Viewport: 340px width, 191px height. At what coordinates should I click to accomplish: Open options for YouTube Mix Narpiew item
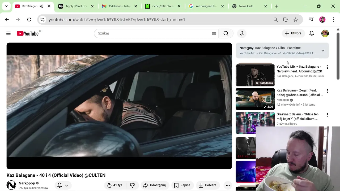(327, 67)
